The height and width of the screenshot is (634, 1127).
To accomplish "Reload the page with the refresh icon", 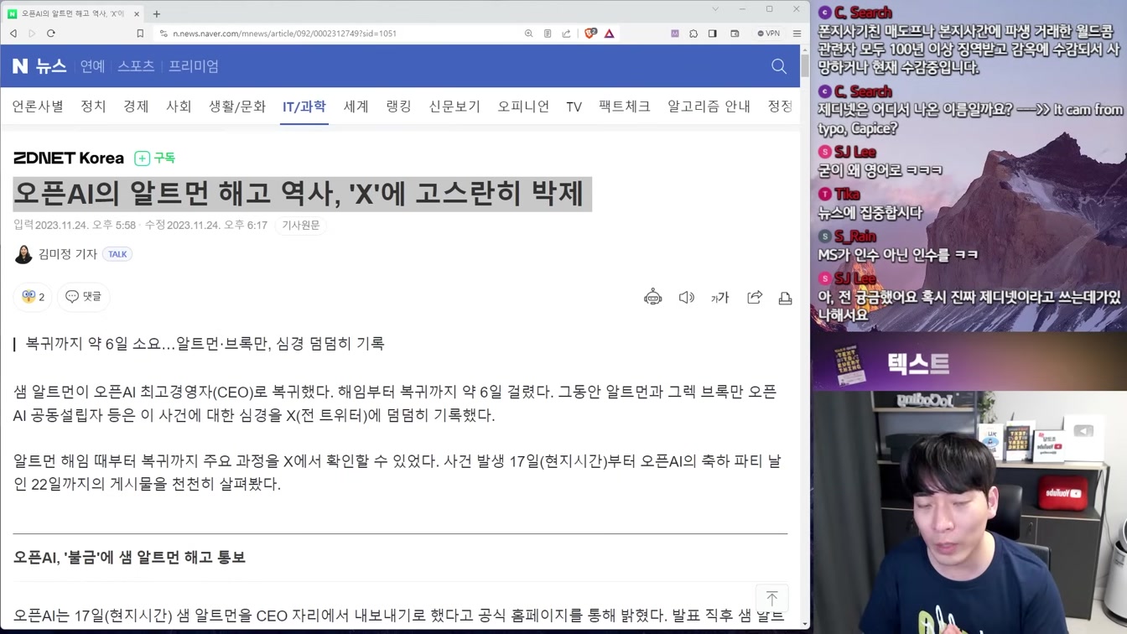I will (51, 34).
